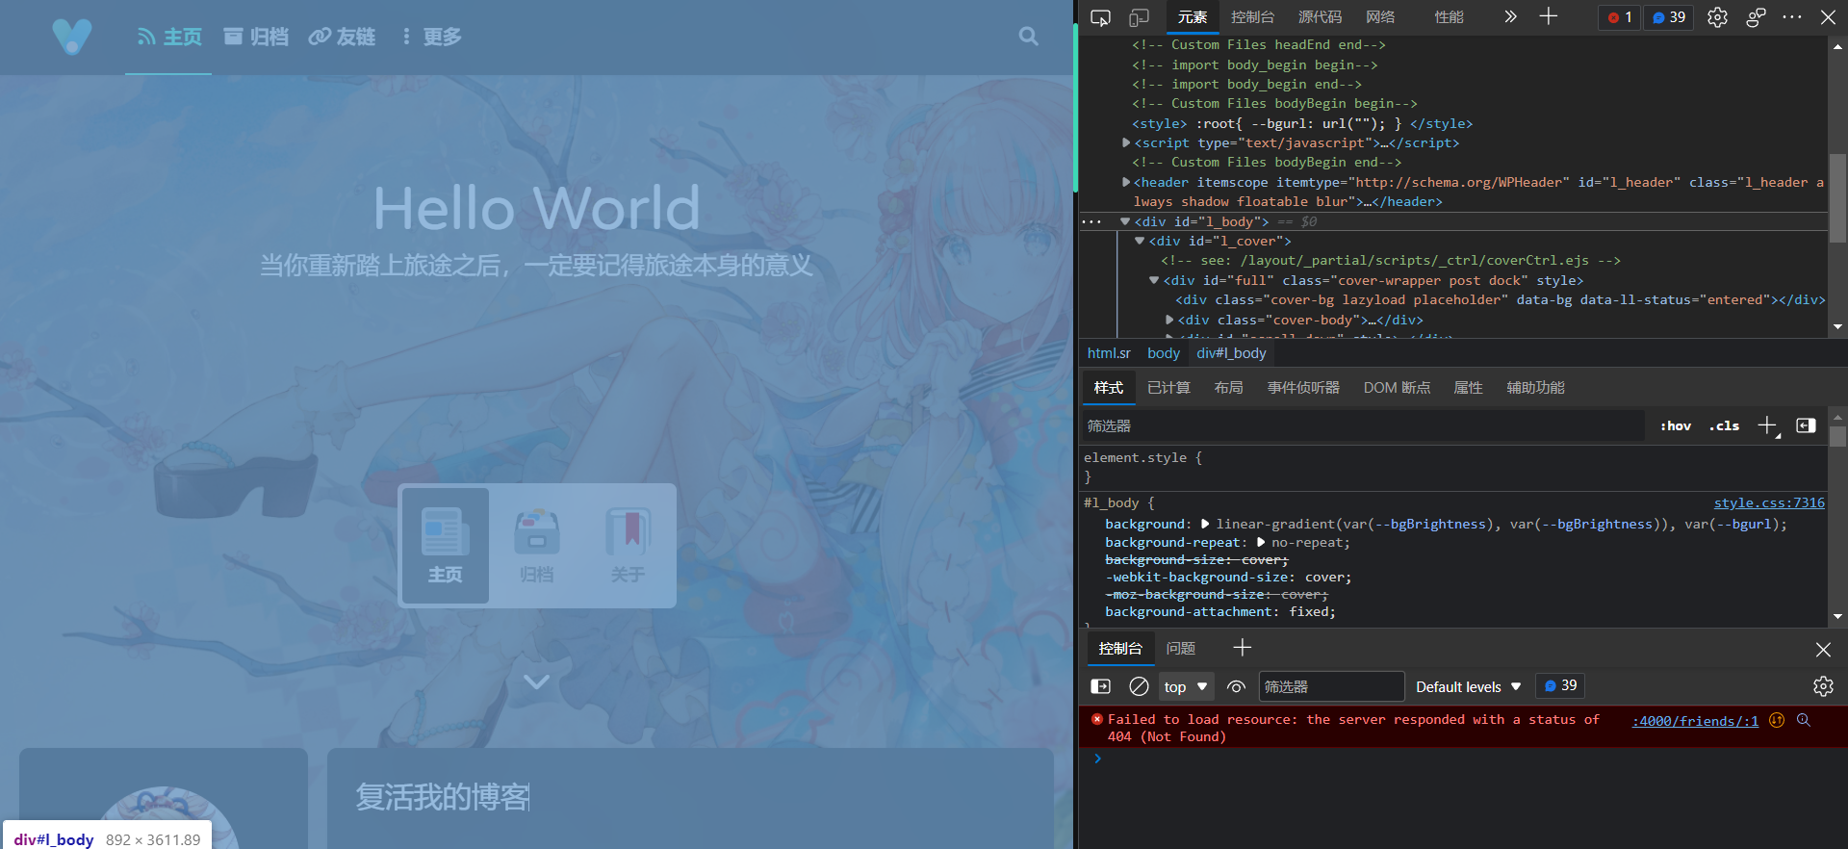Open the top JavaScript context dropdown
The image size is (1848, 849).
[x=1185, y=686]
